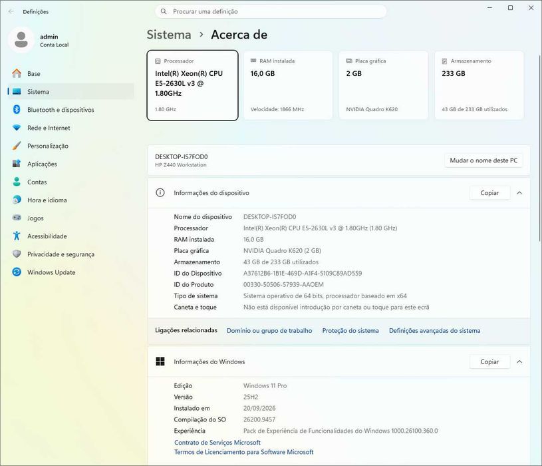The height and width of the screenshot is (466, 542).
Task: Open Contrato de Serviços Microsoft link
Action: pos(217,443)
